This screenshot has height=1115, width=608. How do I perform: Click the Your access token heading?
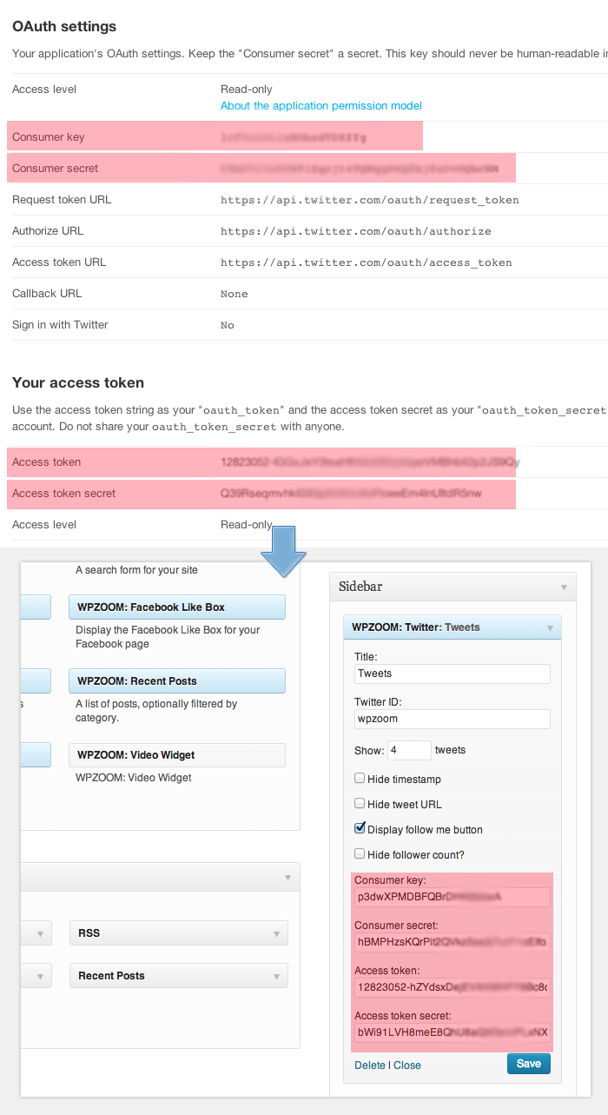click(78, 382)
